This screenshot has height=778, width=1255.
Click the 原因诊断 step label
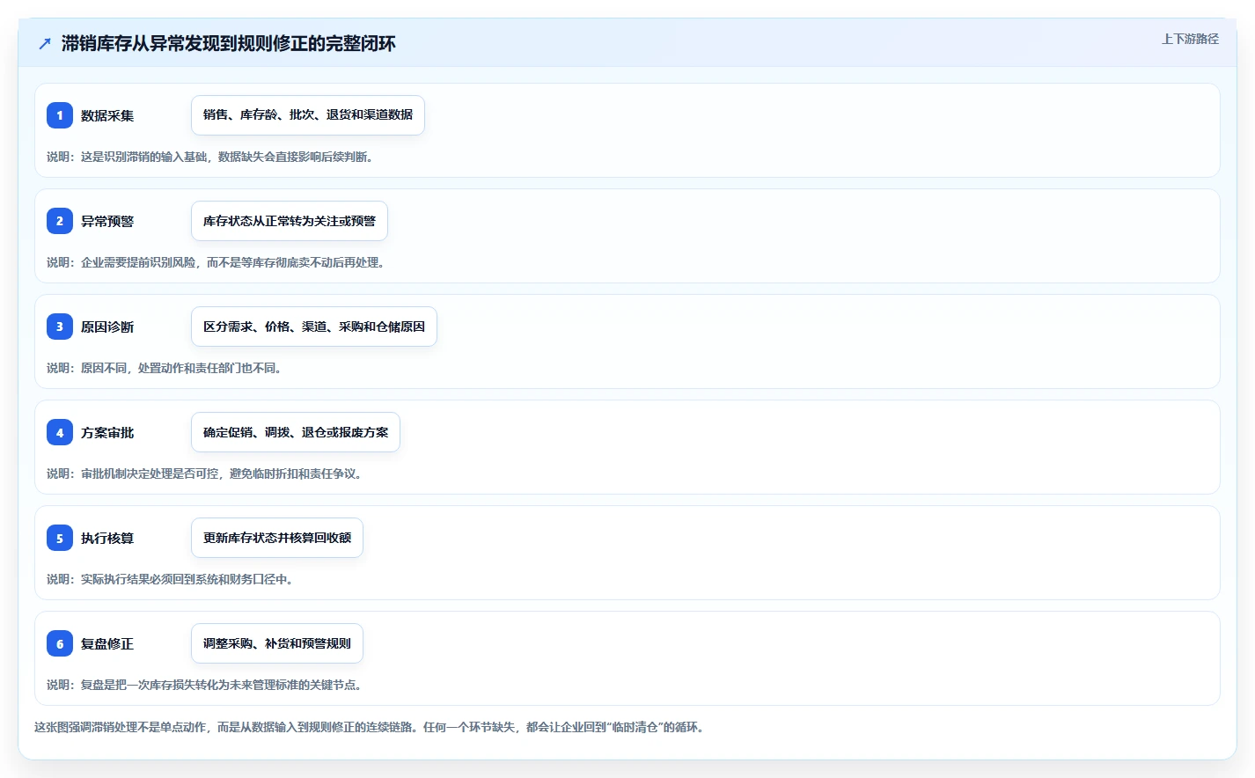[x=107, y=327]
